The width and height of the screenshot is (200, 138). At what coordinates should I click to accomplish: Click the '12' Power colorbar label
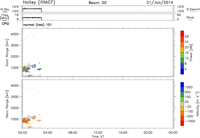[x=186, y=58]
